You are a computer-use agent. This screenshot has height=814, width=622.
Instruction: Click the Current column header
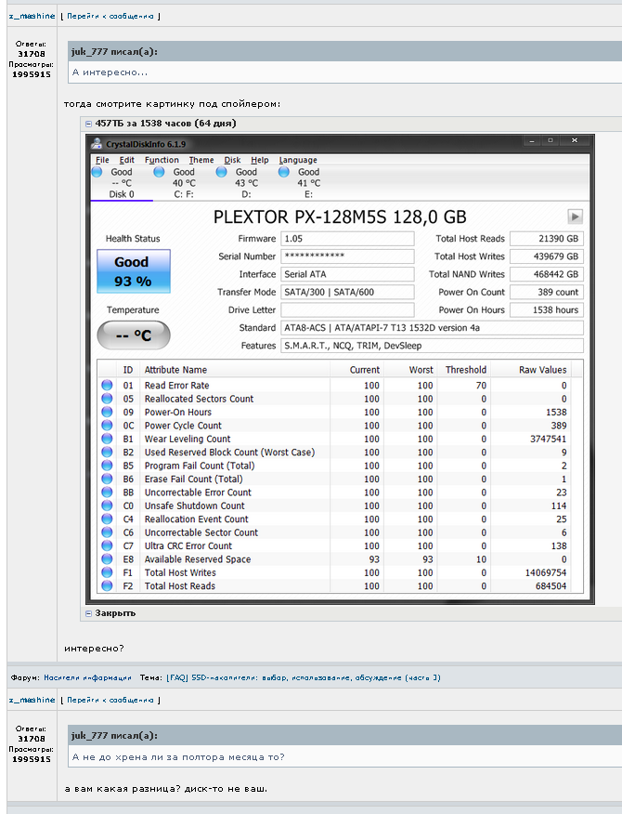coord(365,370)
